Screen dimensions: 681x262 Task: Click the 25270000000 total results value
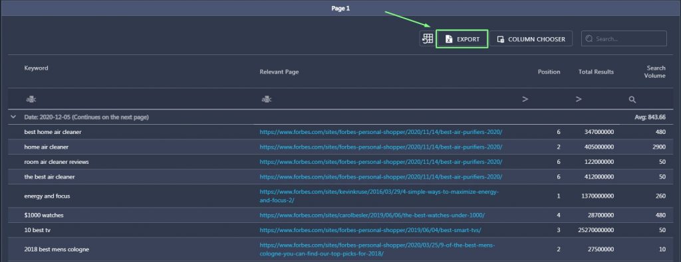pos(596,230)
